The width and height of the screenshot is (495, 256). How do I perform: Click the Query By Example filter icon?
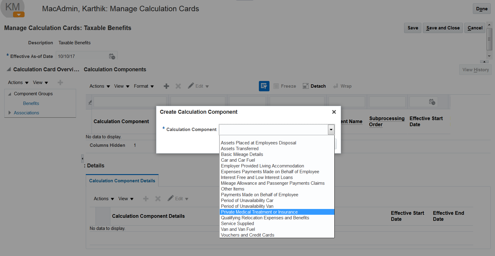[264, 86]
